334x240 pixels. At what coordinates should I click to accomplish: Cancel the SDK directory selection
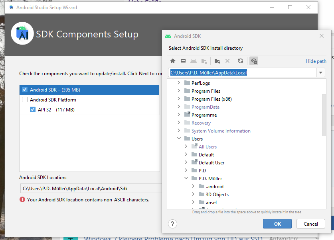311,224
